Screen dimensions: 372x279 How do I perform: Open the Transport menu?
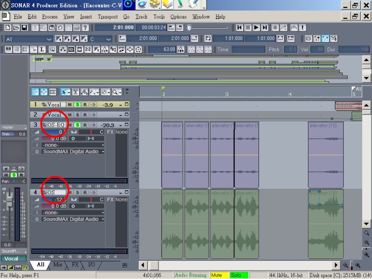tap(107, 17)
